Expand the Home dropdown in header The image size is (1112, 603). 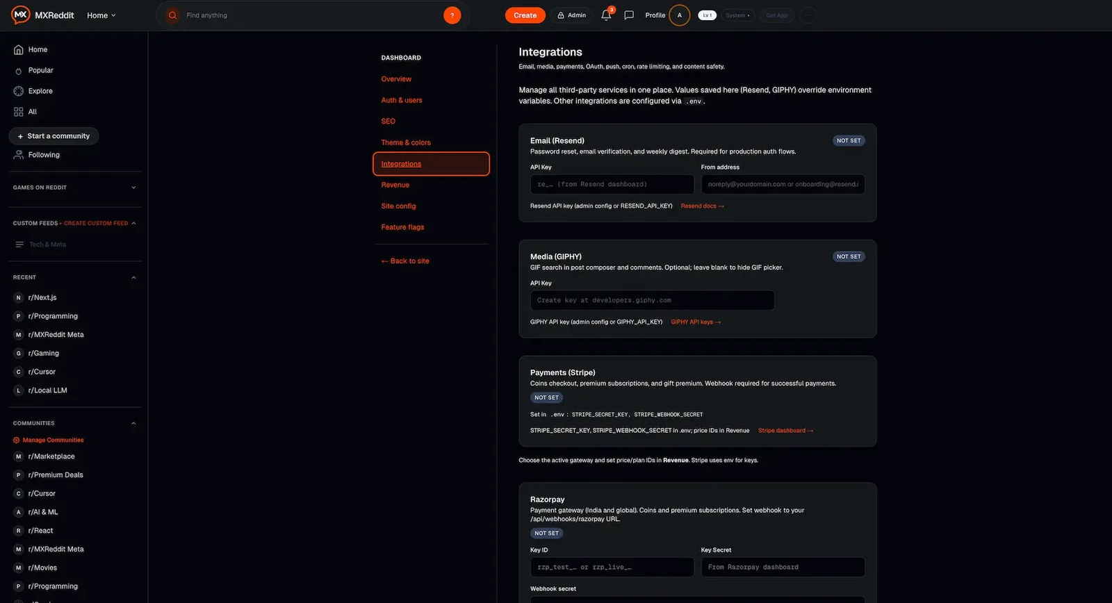coord(101,15)
